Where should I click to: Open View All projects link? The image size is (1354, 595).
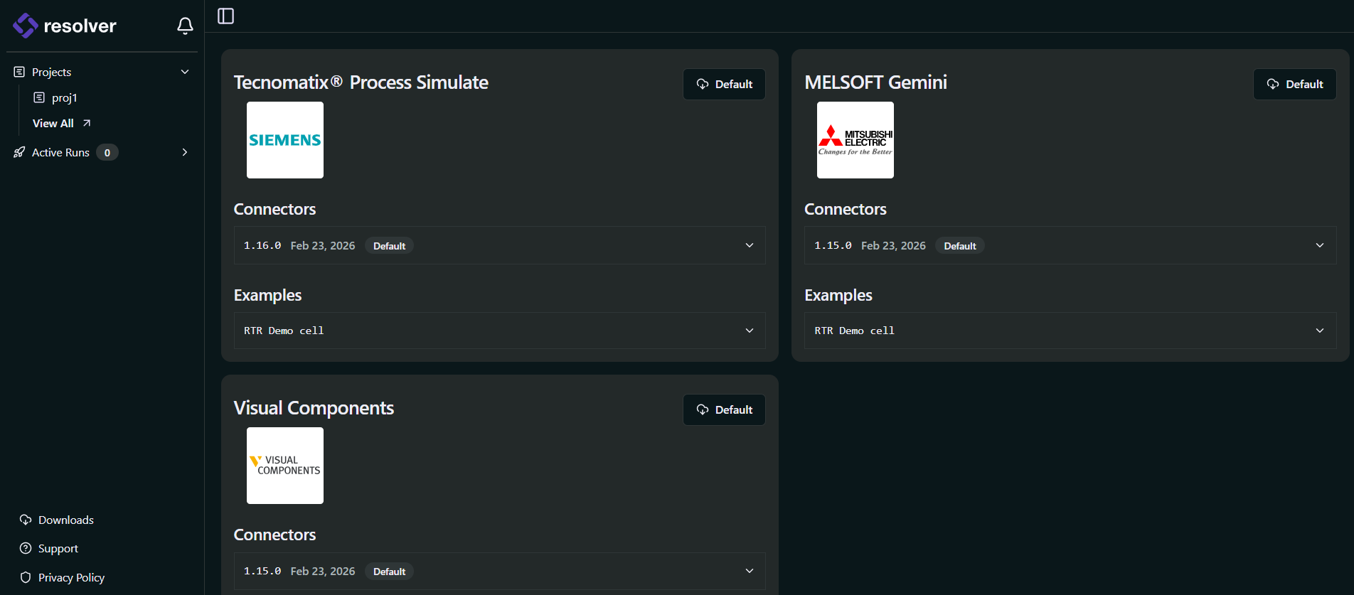[x=53, y=123]
